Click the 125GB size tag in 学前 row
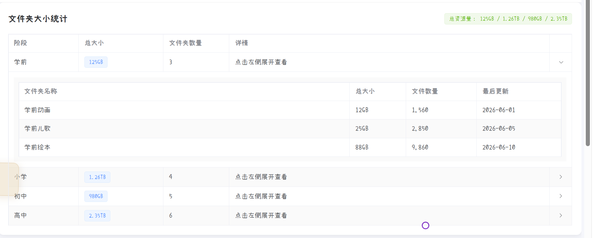This screenshot has width=593, height=238. click(96, 62)
